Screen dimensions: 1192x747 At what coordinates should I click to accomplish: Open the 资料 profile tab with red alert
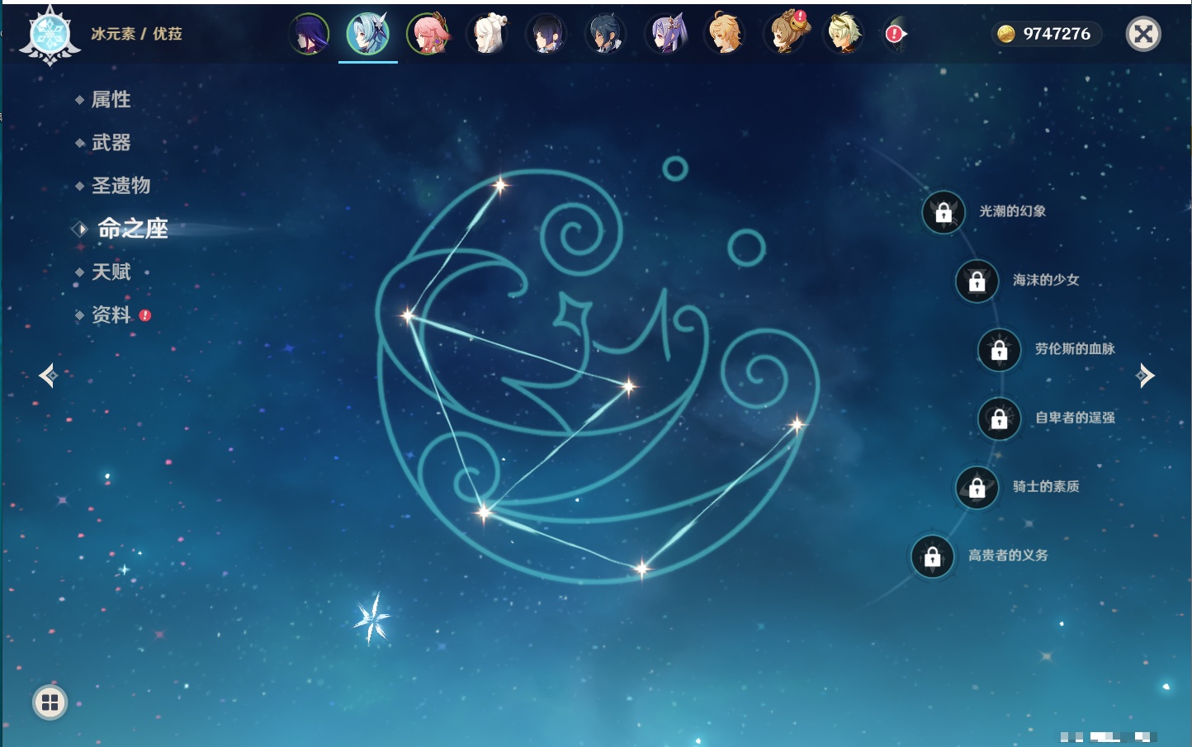(x=111, y=314)
